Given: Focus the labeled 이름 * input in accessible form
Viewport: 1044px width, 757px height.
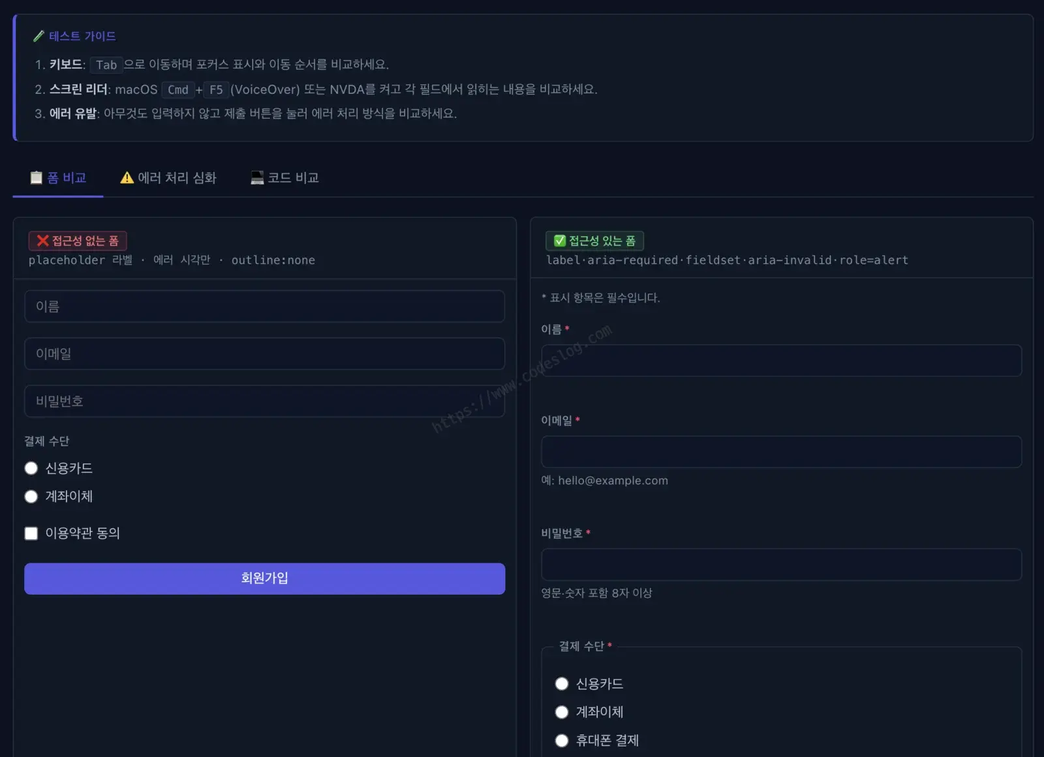Looking at the screenshot, I should [781, 361].
